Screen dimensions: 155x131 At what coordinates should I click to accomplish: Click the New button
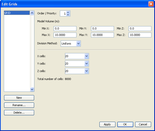pos(19,98)
